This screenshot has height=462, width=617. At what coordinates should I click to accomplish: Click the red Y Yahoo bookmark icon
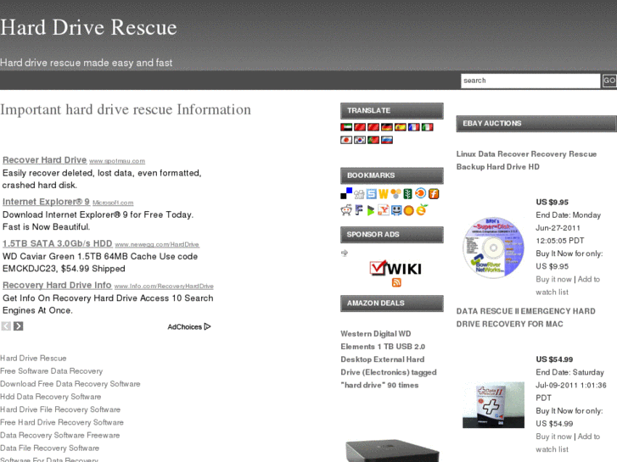(x=384, y=210)
